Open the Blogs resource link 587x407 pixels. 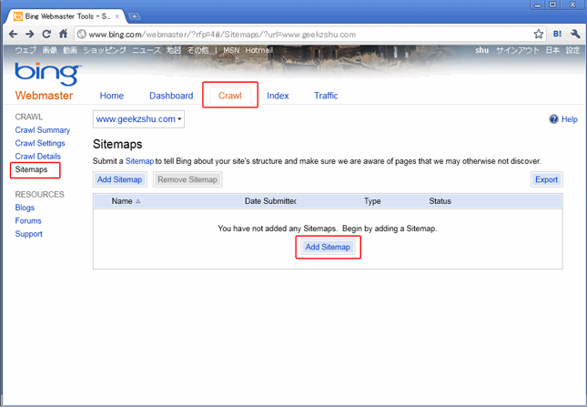click(25, 208)
